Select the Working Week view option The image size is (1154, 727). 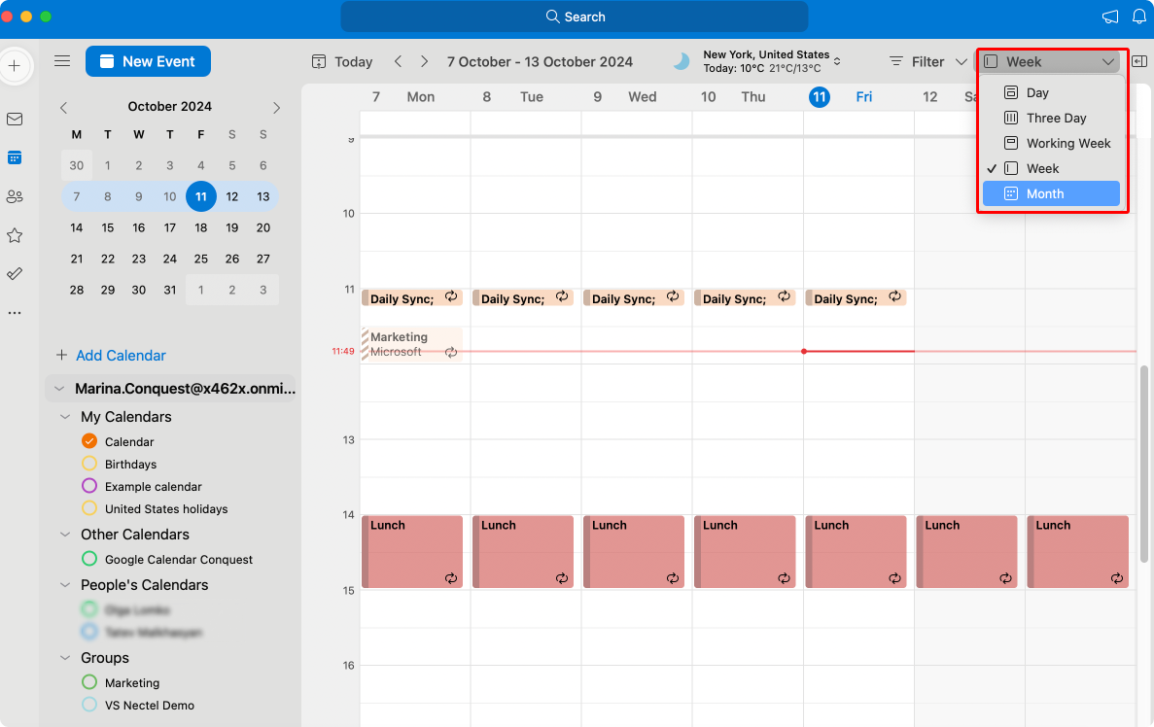pos(1051,143)
